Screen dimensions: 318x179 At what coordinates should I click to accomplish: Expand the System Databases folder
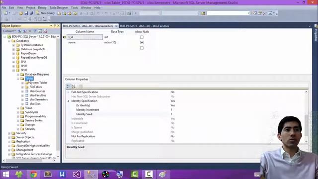coord(13,45)
